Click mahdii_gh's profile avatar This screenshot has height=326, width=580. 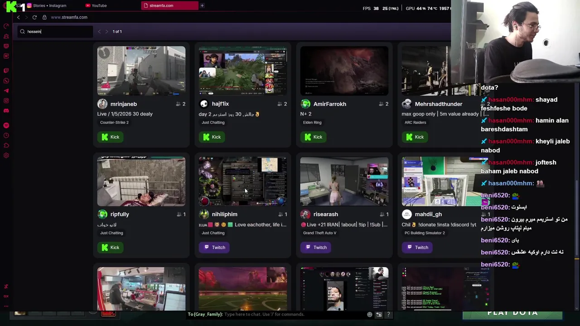[407, 214]
